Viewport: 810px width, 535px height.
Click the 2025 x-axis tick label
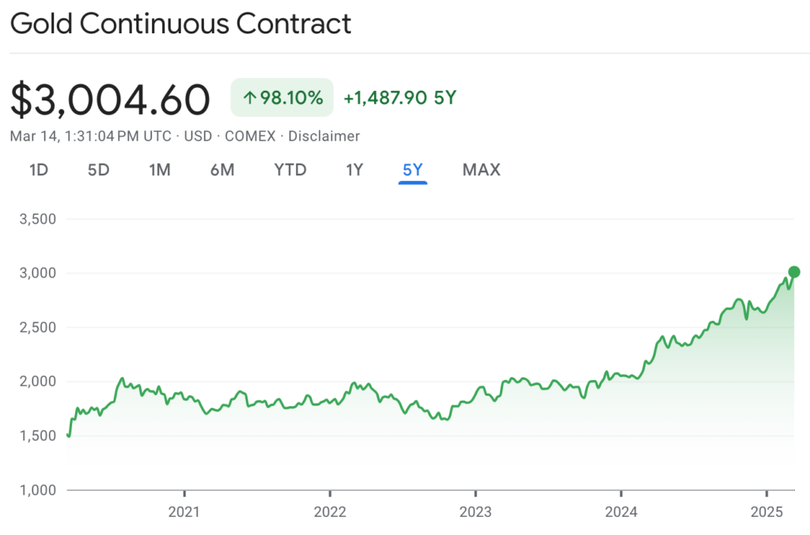tap(766, 512)
